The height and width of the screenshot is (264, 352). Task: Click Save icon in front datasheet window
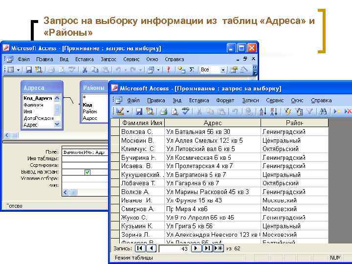pos(139,111)
